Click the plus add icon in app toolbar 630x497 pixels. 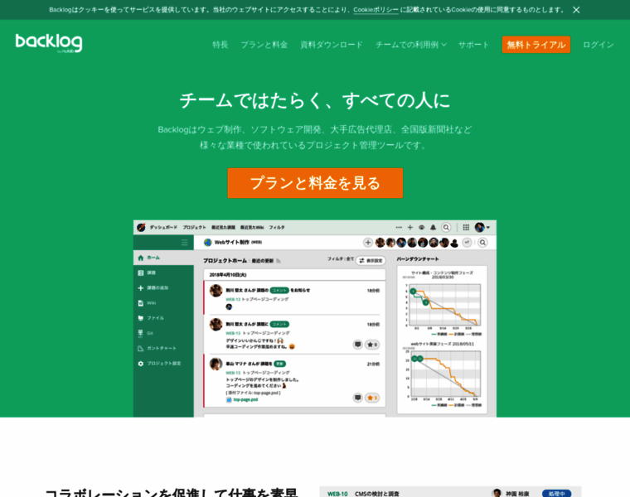409,228
